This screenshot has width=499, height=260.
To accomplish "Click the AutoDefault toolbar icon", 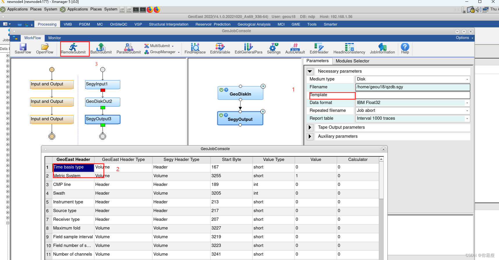I will point(295,46).
